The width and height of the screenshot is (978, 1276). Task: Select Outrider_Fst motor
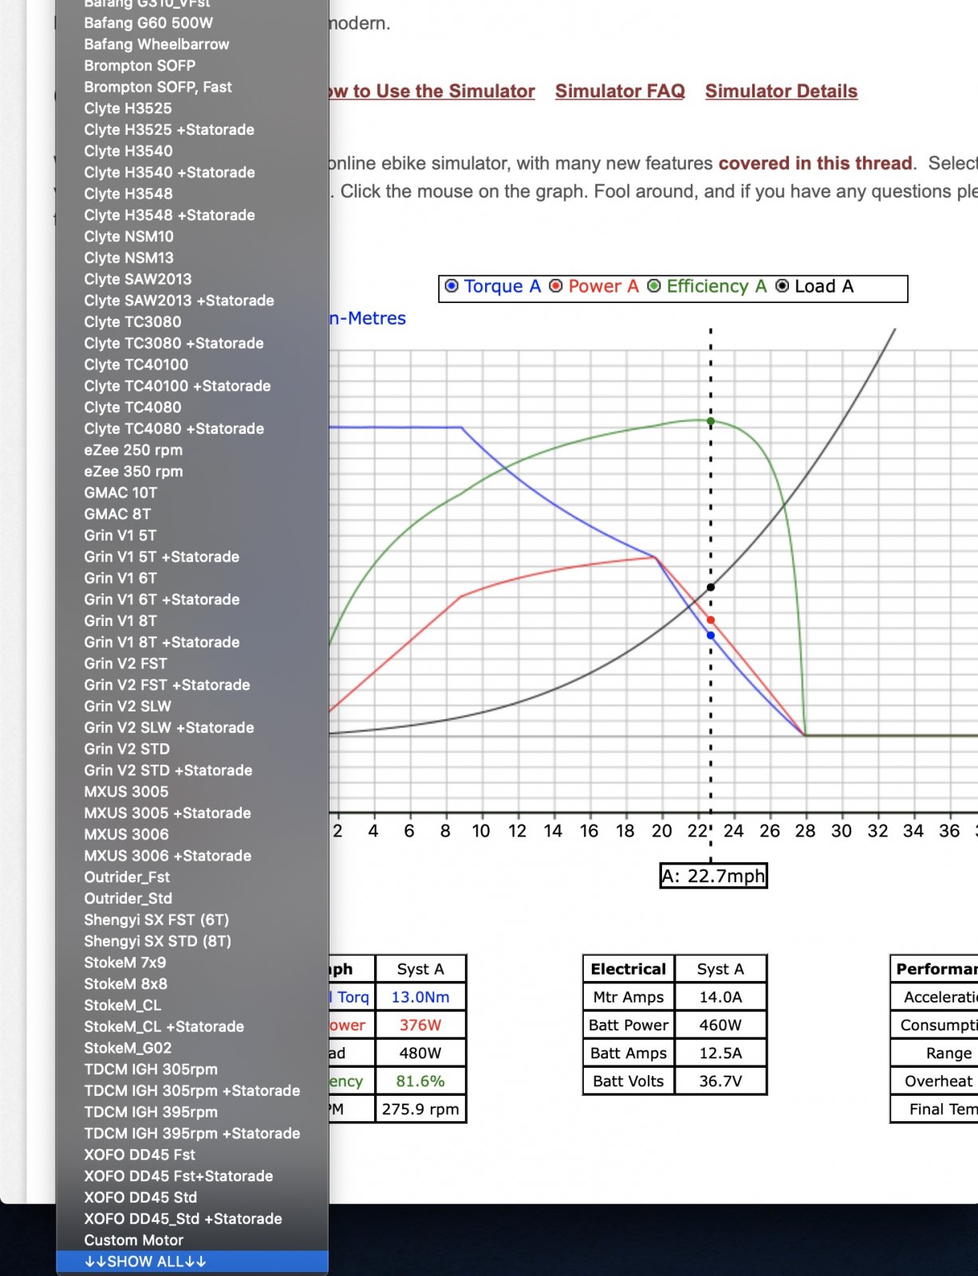pos(192,877)
